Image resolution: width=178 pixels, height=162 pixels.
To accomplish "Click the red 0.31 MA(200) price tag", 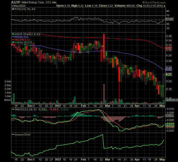I will click(169, 48).
